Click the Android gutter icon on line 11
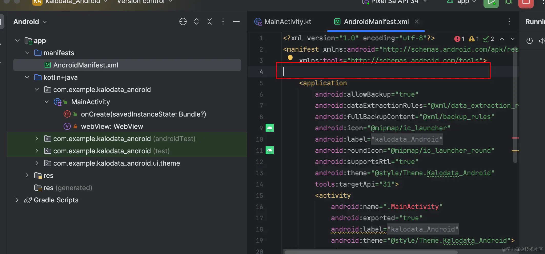 pos(270,150)
